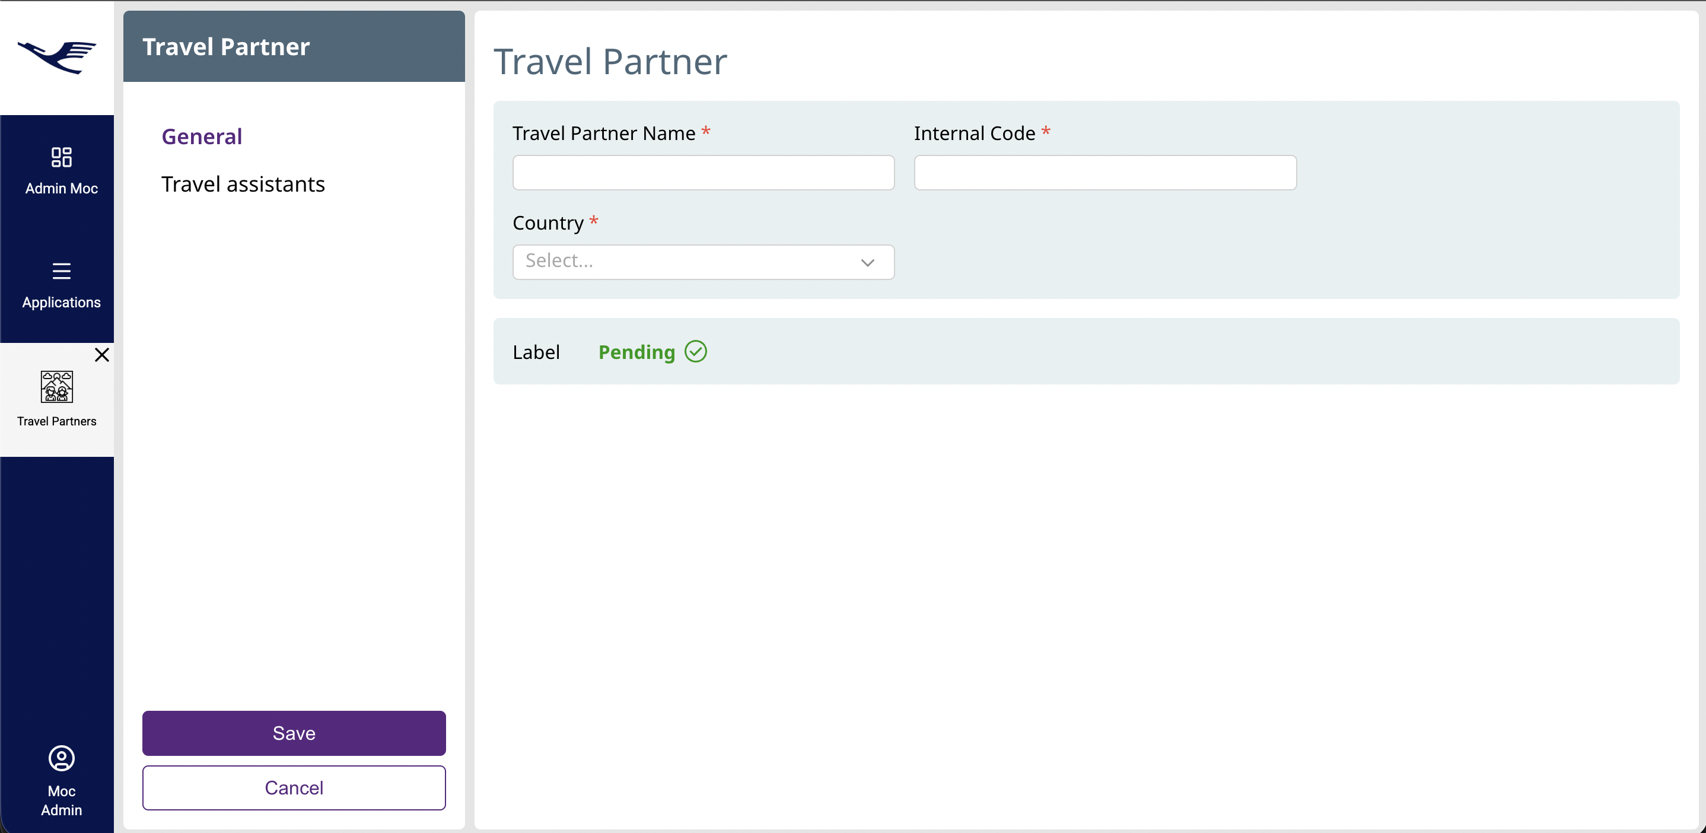The width and height of the screenshot is (1706, 833).
Task: Click the Moc Admin account name
Action: pos(61,800)
